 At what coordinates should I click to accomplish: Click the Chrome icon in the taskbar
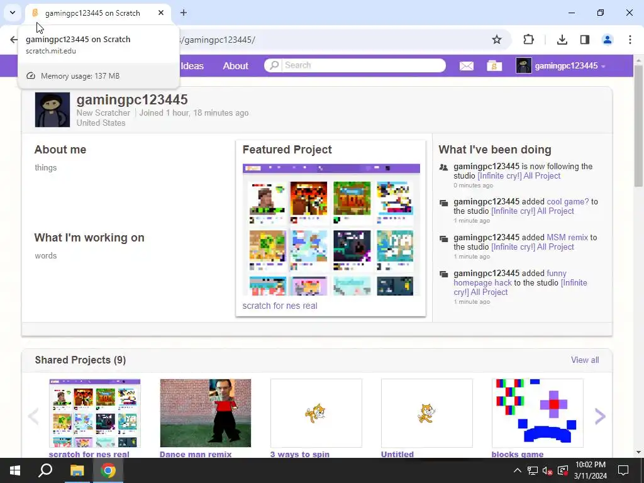(x=108, y=470)
